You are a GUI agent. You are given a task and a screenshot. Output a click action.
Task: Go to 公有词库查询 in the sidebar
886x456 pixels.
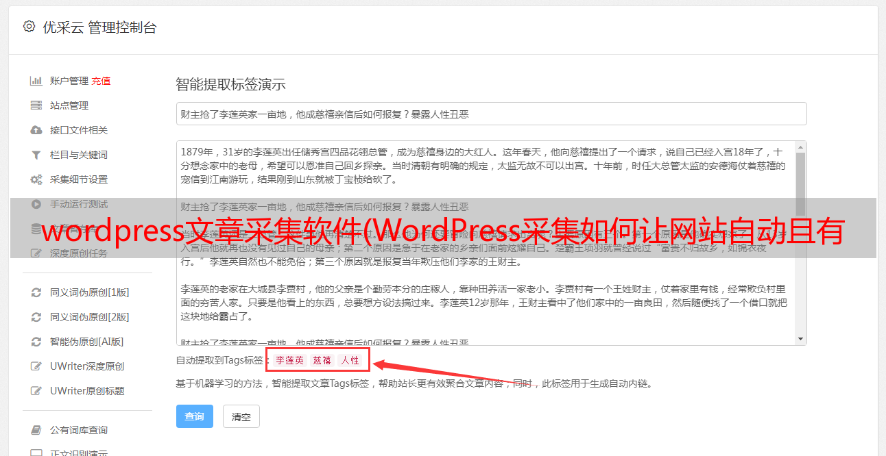(x=78, y=430)
